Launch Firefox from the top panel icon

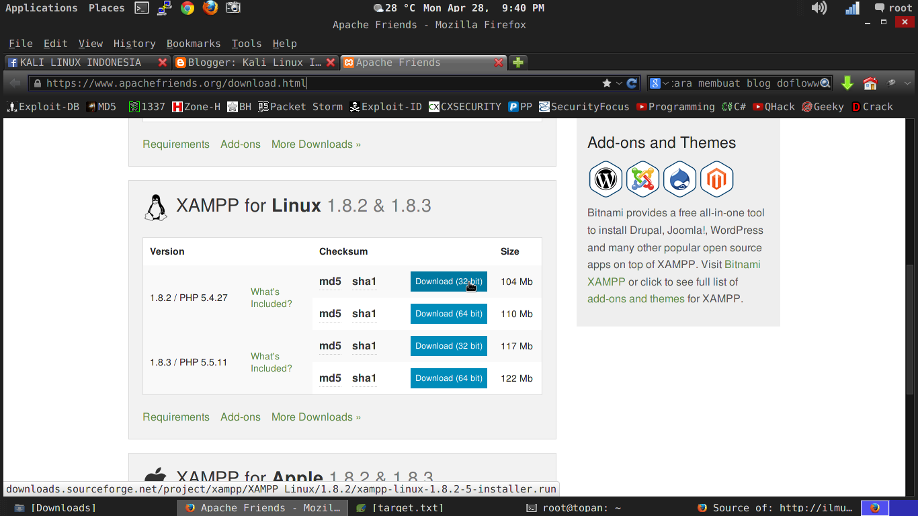(x=210, y=8)
